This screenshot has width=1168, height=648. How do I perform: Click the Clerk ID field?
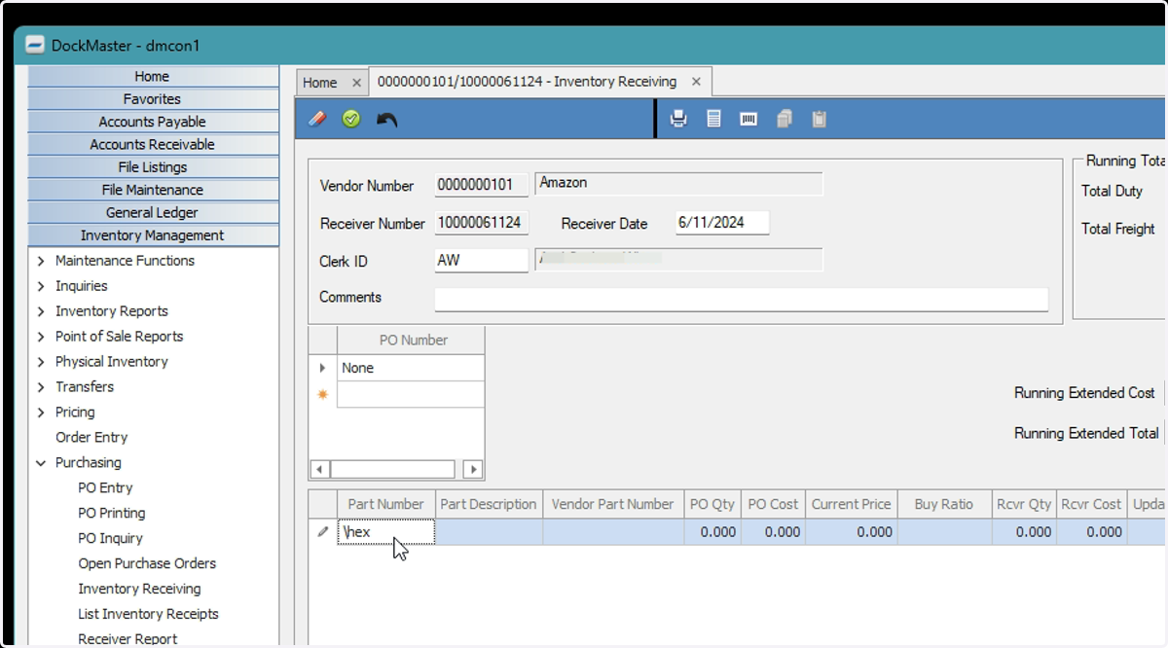tap(481, 261)
